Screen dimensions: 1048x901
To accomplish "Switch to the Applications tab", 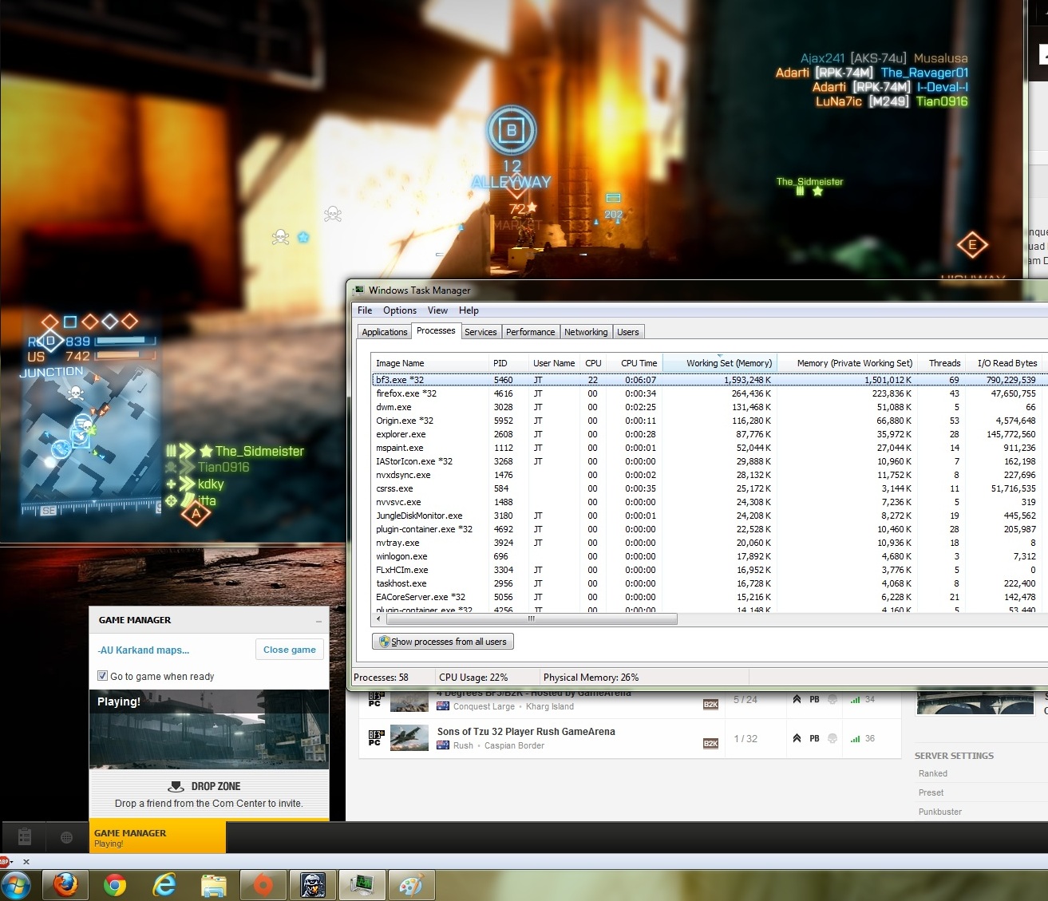I will 385,332.
